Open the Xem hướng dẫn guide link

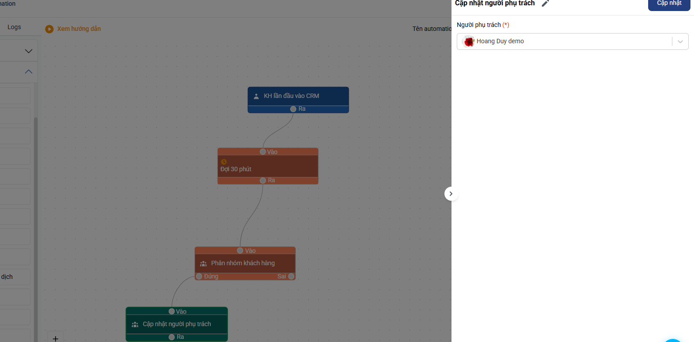(79, 29)
